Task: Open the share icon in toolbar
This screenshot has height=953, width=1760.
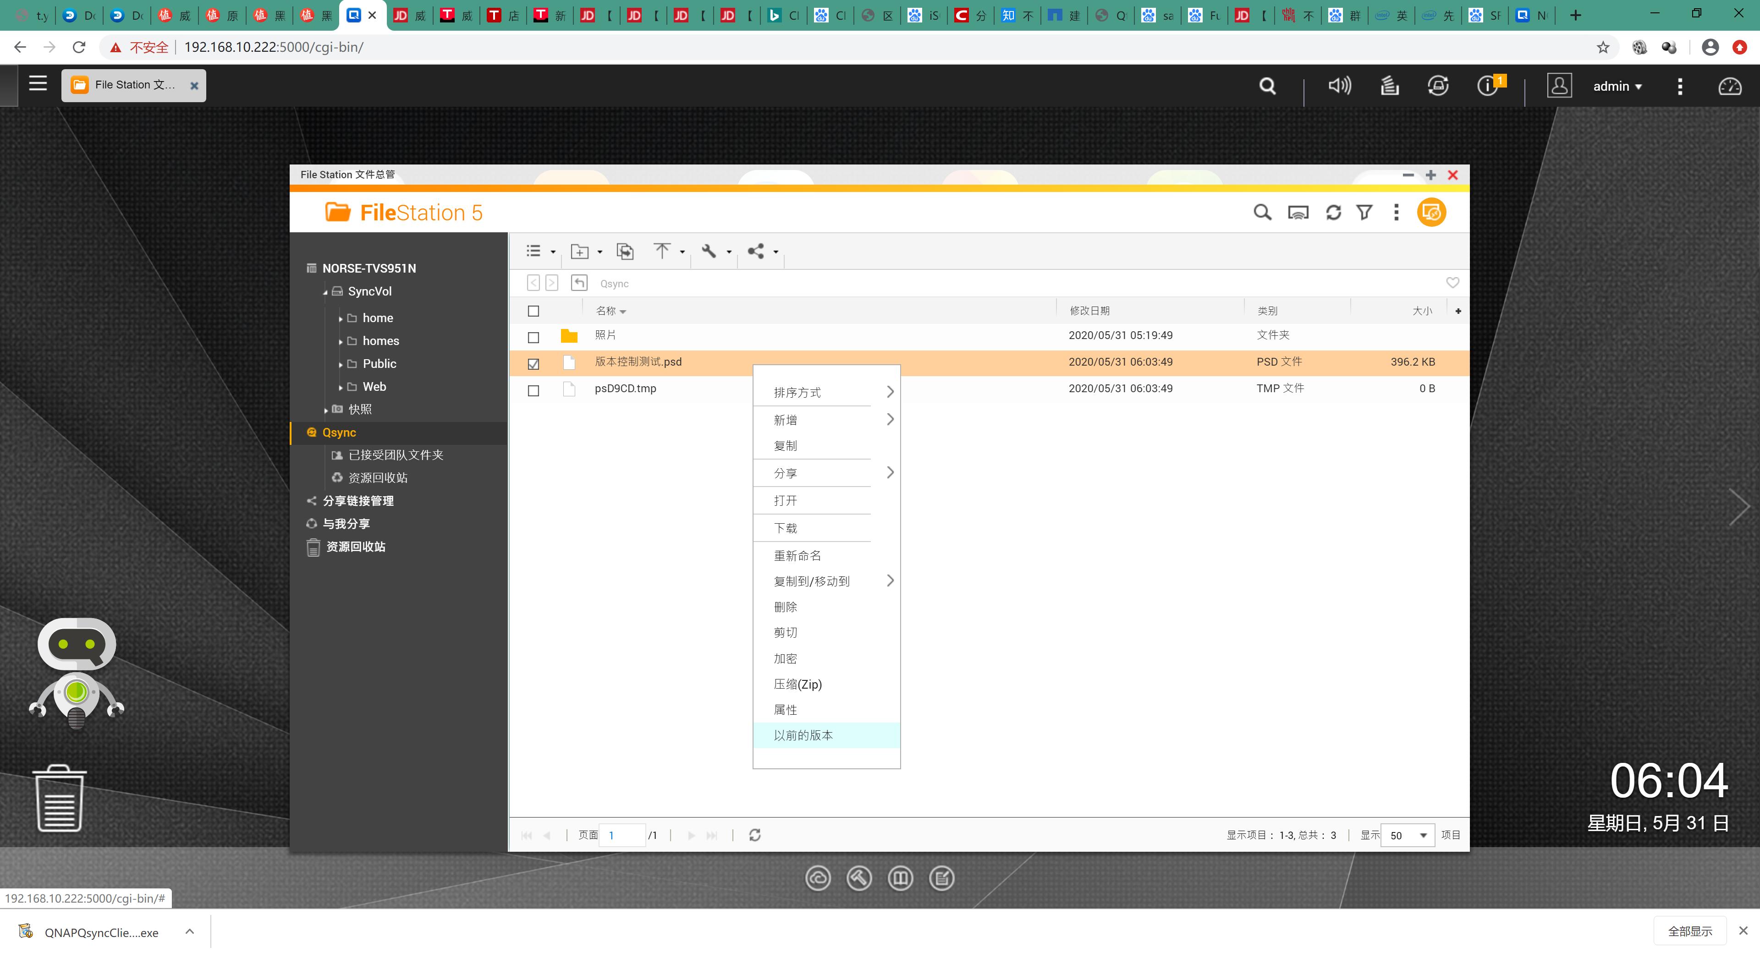Action: 756,251
